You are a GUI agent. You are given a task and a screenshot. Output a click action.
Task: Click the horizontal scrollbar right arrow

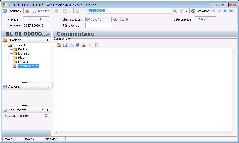[229, 133]
